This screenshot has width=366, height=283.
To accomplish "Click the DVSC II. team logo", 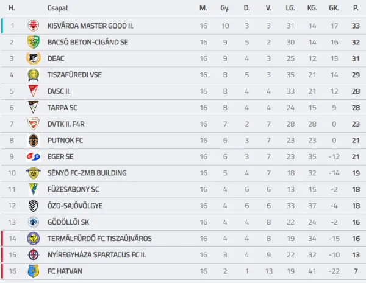I will coord(33,91).
